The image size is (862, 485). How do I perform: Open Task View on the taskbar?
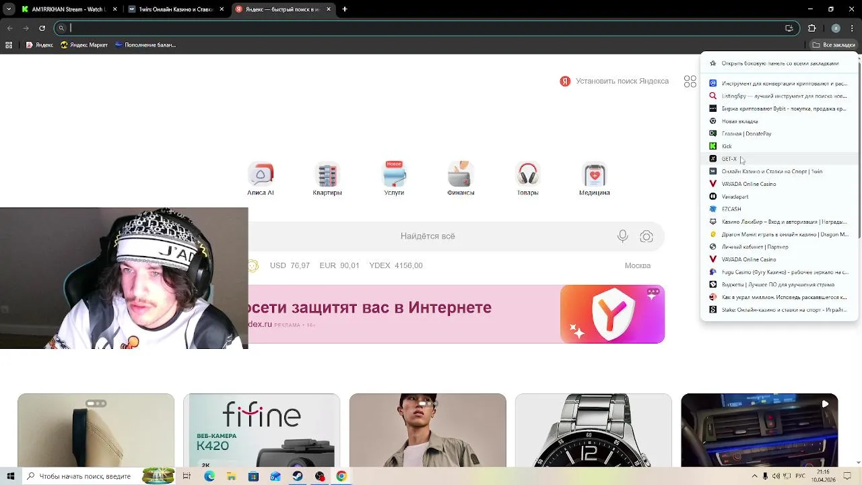coord(187,476)
